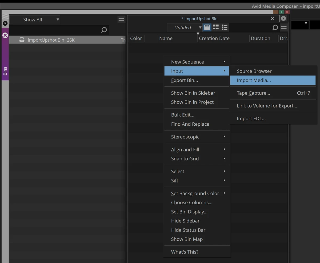Close the Bins sidebar tab via X icon
Viewport: 320px width, 263px height.
click(5, 35)
